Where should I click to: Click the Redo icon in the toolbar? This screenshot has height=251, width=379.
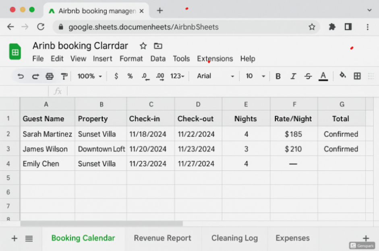35,76
